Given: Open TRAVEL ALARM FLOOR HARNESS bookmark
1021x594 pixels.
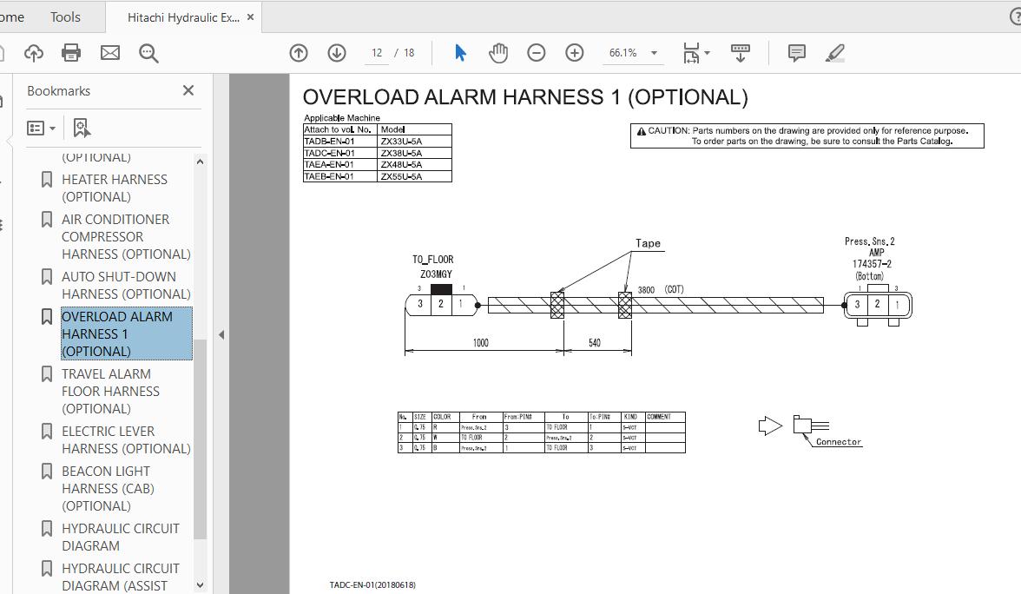Looking at the screenshot, I should point(111,391).
